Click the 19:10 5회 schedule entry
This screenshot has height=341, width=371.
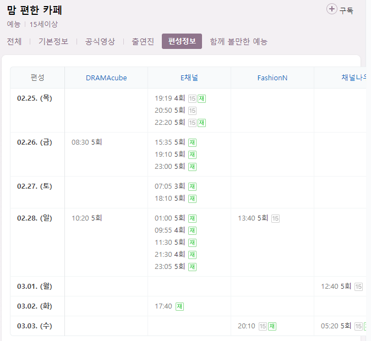(x=170, y=155)
